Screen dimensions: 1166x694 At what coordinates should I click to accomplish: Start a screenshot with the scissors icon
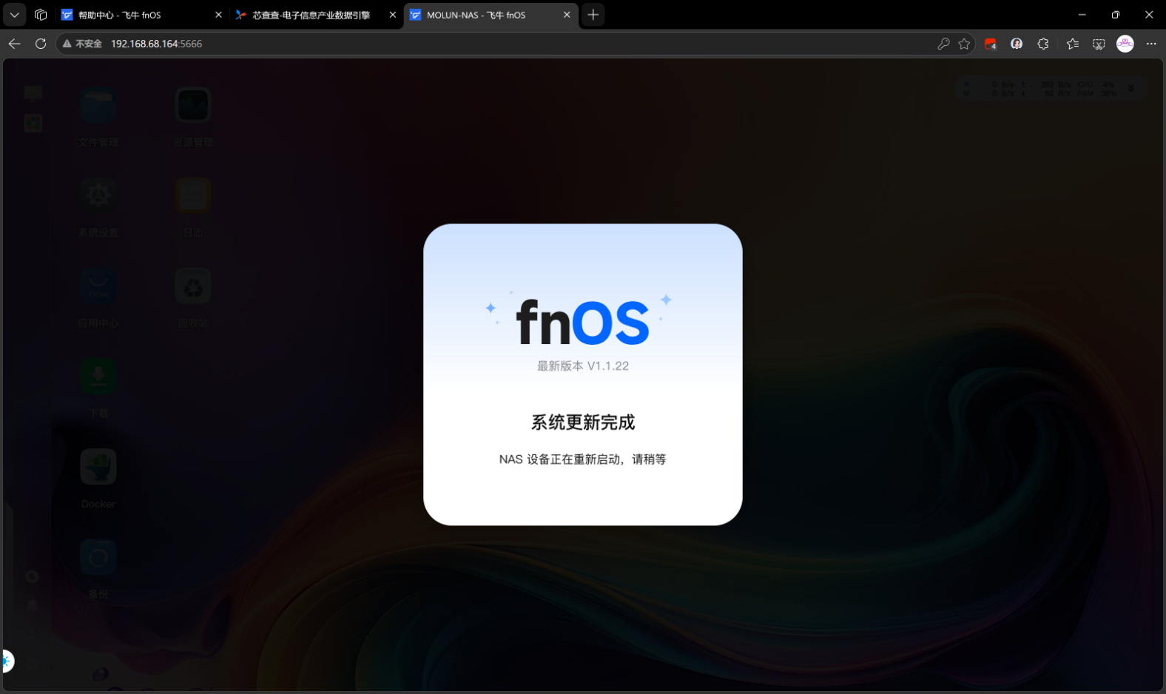(1099, 44)
